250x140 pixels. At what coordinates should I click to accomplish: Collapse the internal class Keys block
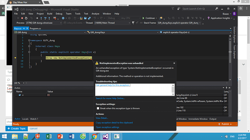29,46
